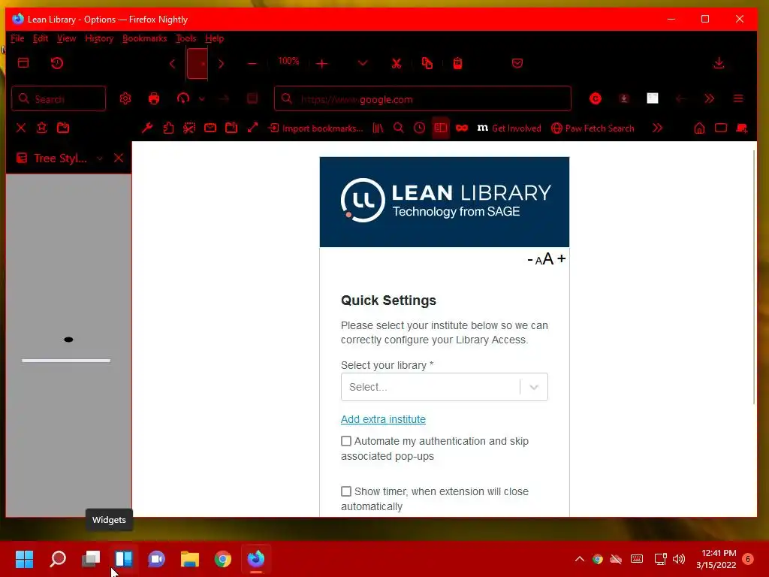The width and height of the screenshot is (769, 577).
Task: Save page to Pocket
Action: click(517, 63)
